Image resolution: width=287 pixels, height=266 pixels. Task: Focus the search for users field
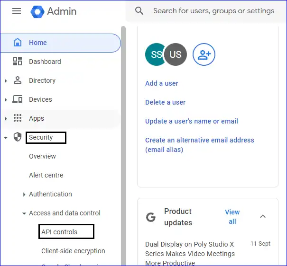pyautogui.click(x=214, y=11)
